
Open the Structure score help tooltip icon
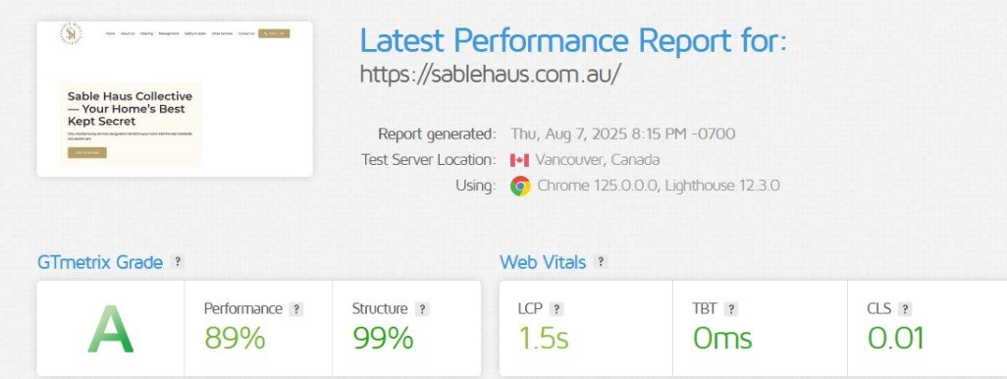(x=422, y=309)
